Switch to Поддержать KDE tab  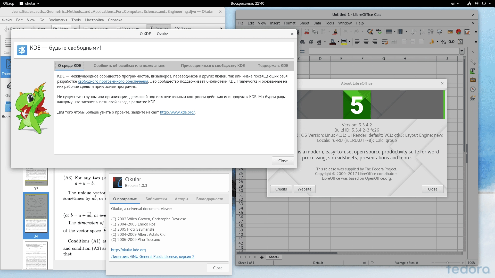[273, 66]
